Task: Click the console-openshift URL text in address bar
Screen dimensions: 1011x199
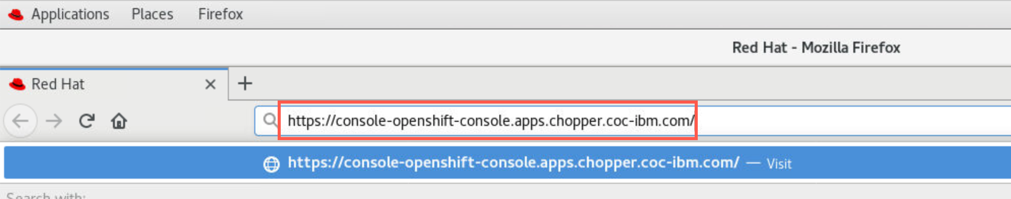Action: 491,121
